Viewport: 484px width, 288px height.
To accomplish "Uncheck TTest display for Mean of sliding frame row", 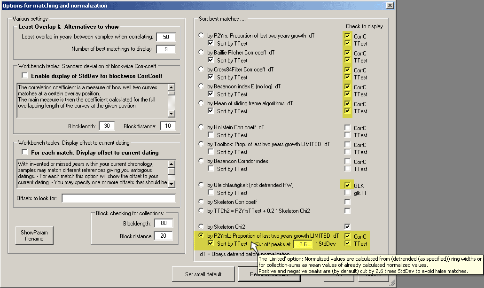I will tap(348, 111).
